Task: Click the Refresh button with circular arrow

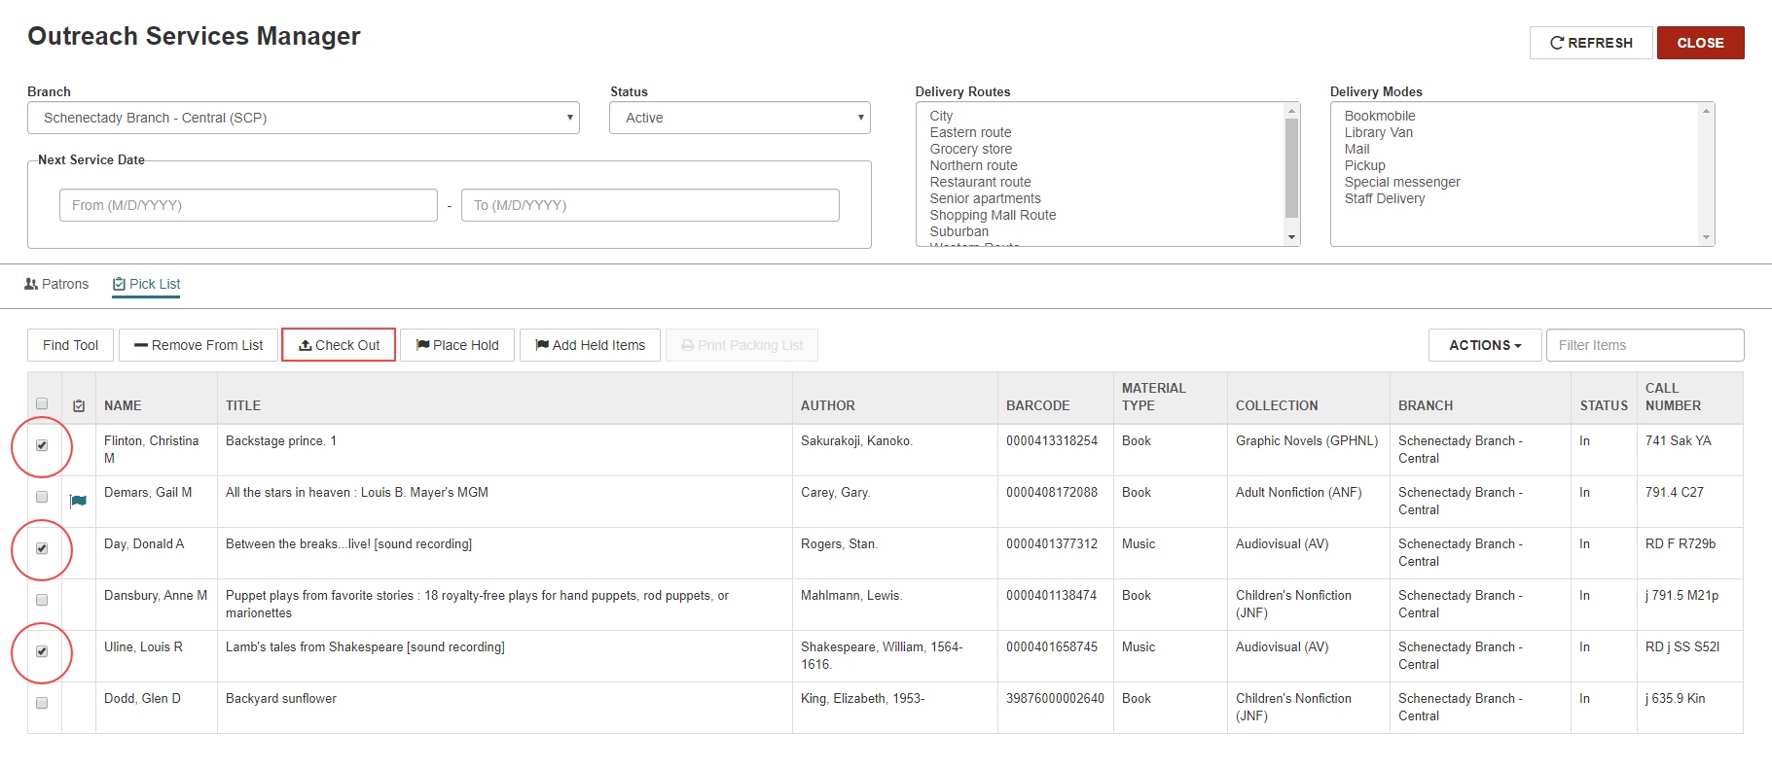Action: click(x=1591, y=43)
